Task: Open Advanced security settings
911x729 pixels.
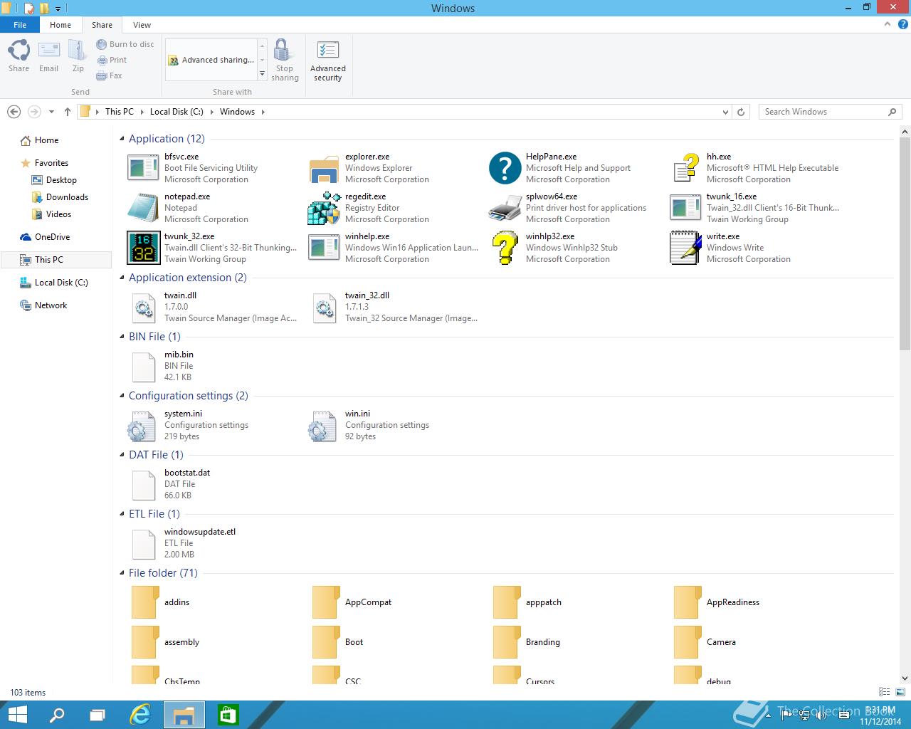Action: click(x=328, y=60)
